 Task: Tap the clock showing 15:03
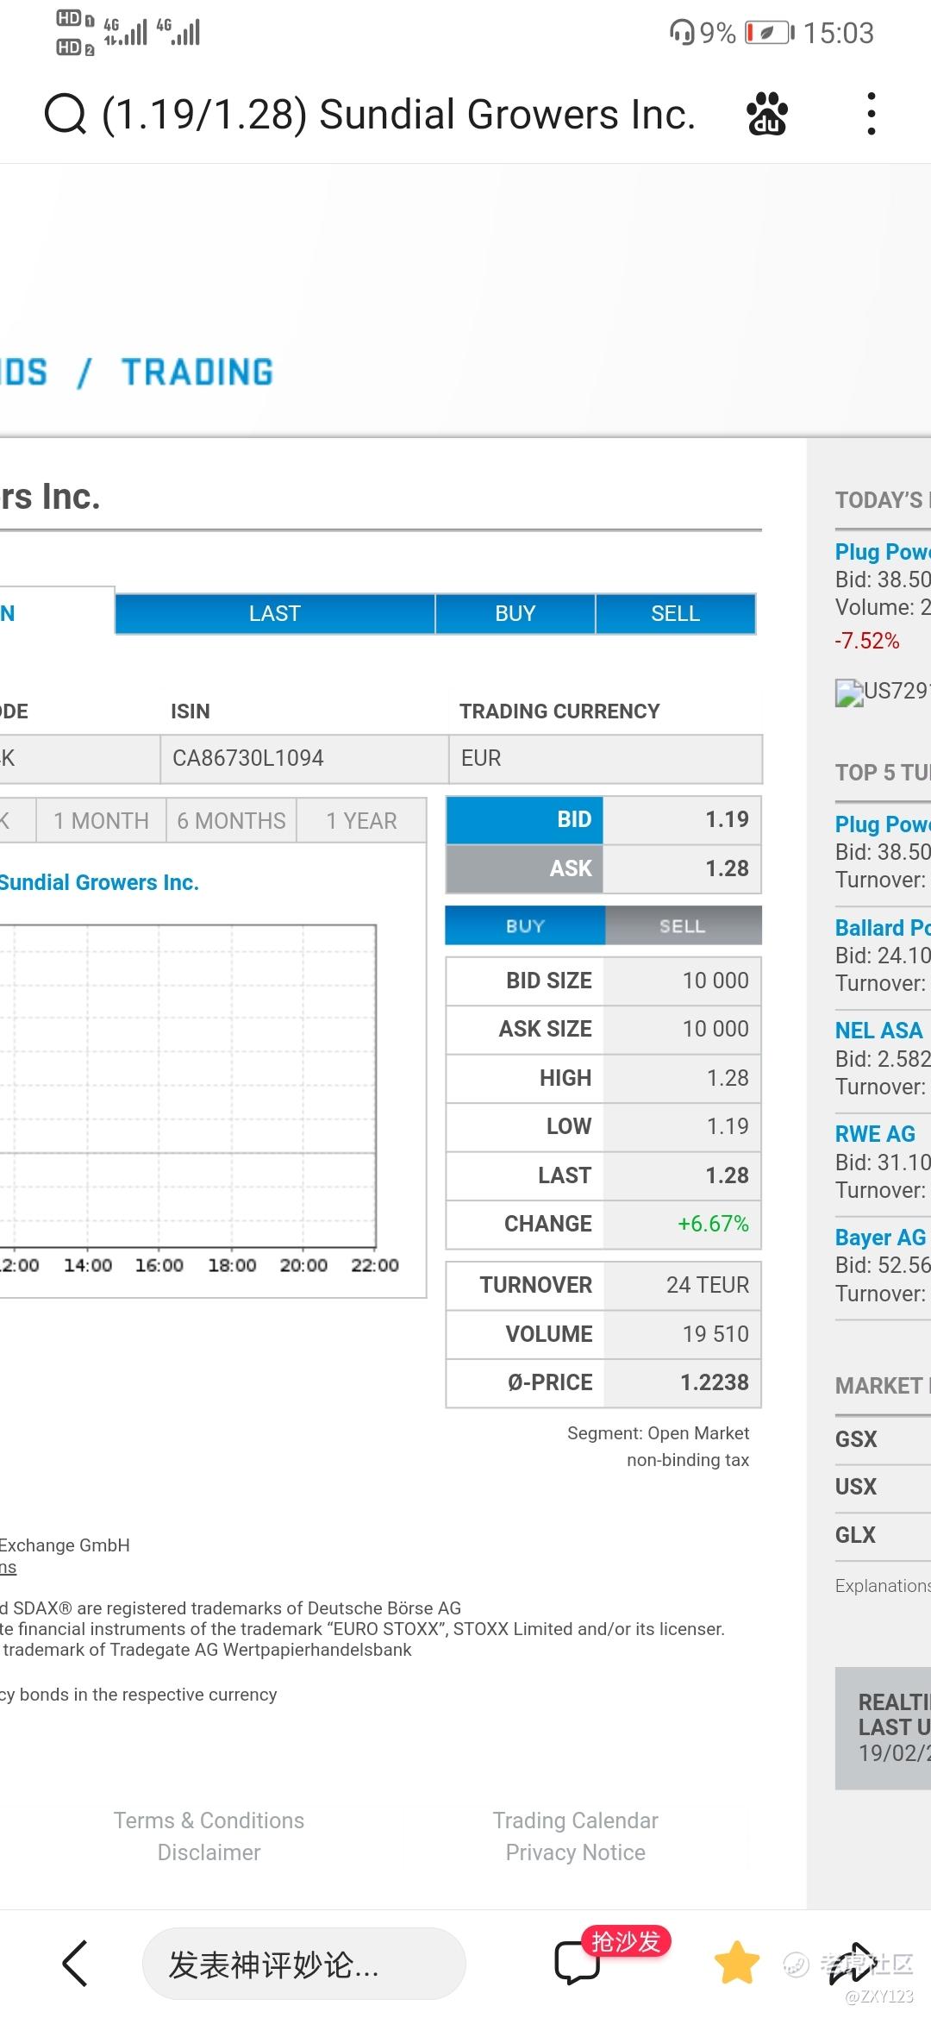click(838, 33)
